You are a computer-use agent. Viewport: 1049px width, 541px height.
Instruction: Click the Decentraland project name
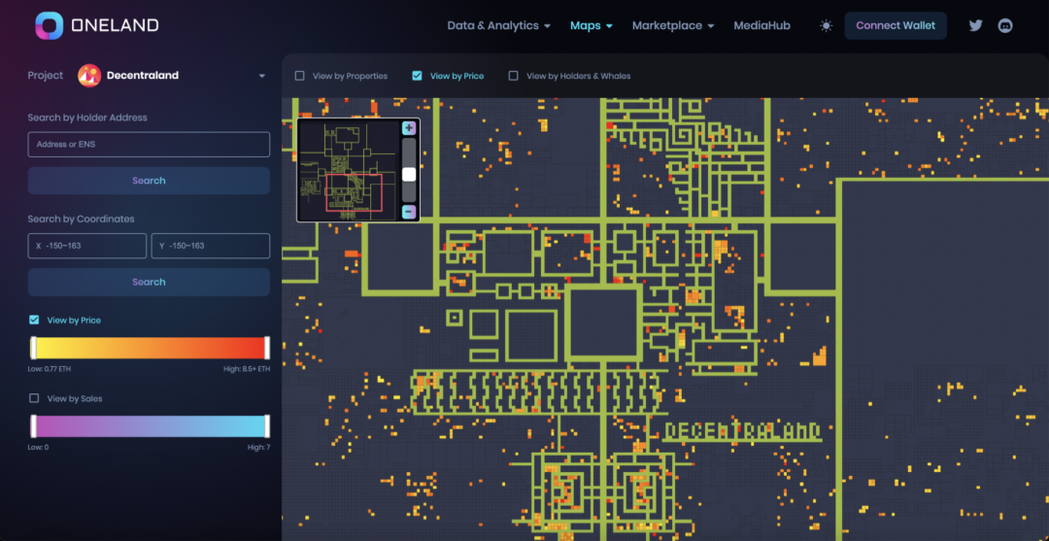pos(143,76)
